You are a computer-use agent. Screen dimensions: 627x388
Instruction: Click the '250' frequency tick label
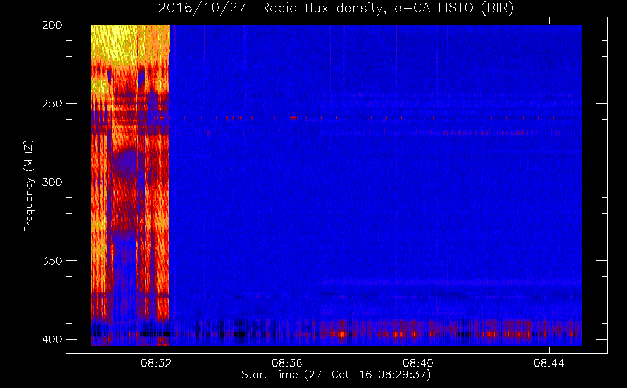tap(52, 104)
